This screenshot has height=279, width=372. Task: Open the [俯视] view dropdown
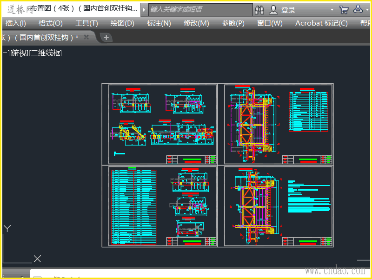coord(19,53)
